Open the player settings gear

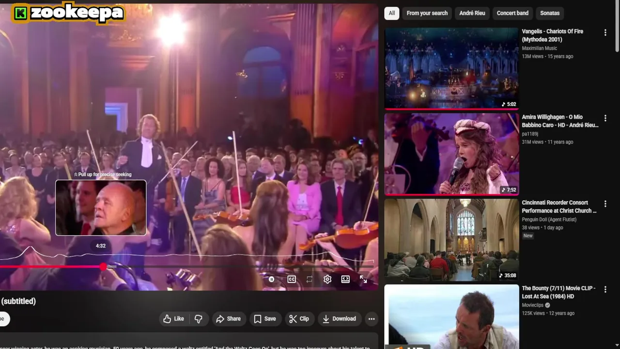[x=327, y=279]
